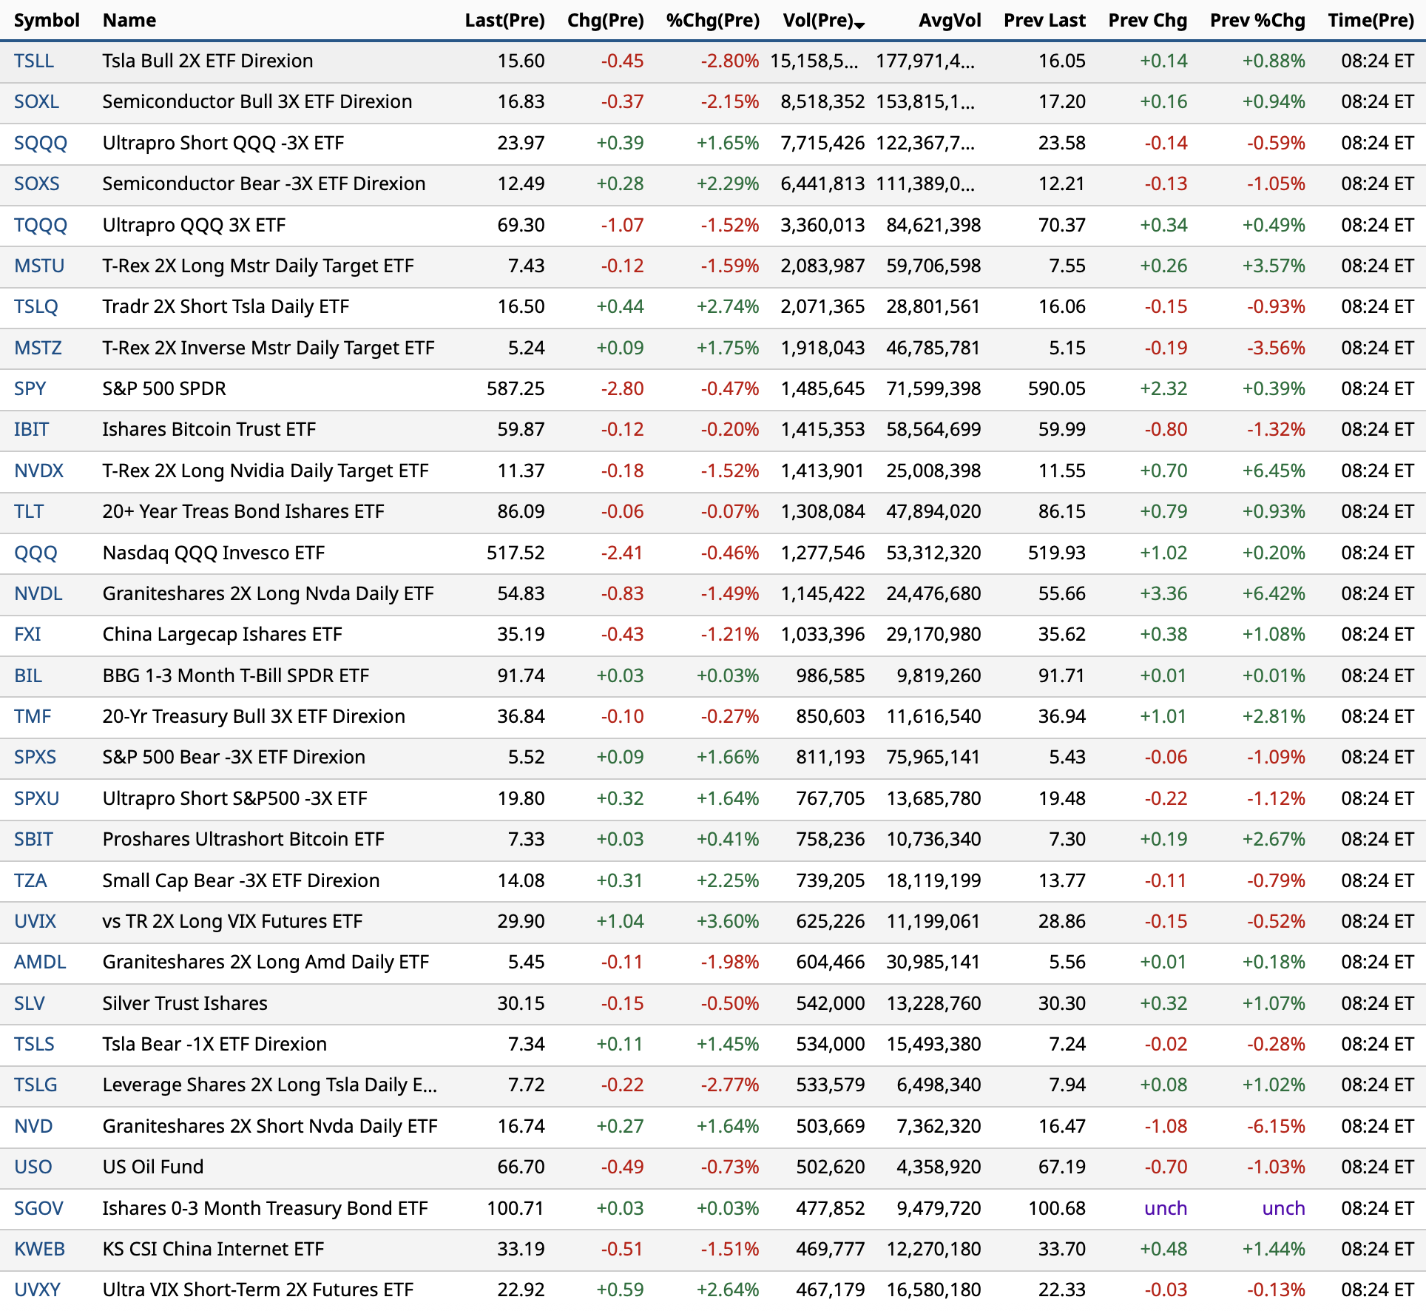The width and height of the screenshot is (1426, 1311).
Task: Sort by AvgVol column header
Action: (949, 20)
